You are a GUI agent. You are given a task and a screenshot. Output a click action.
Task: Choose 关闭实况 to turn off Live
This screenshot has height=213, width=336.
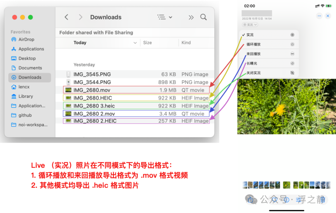click(269, 73)
